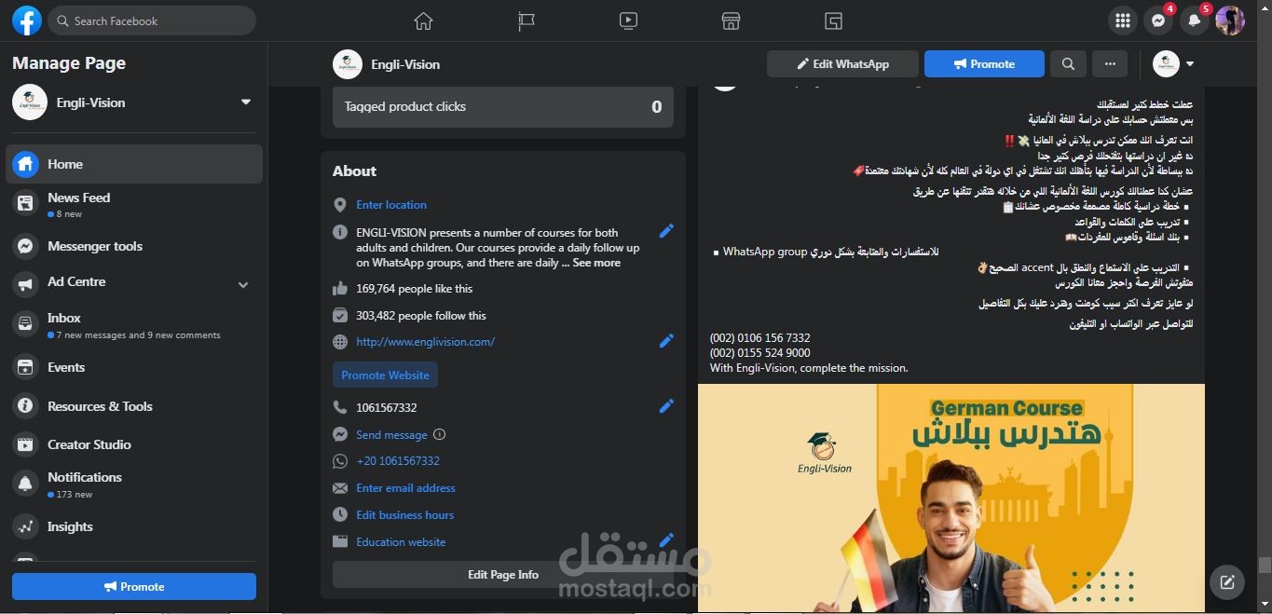
Task: Click the Edit business hours link
Action: pyautogui.click(x=404, y=515)
